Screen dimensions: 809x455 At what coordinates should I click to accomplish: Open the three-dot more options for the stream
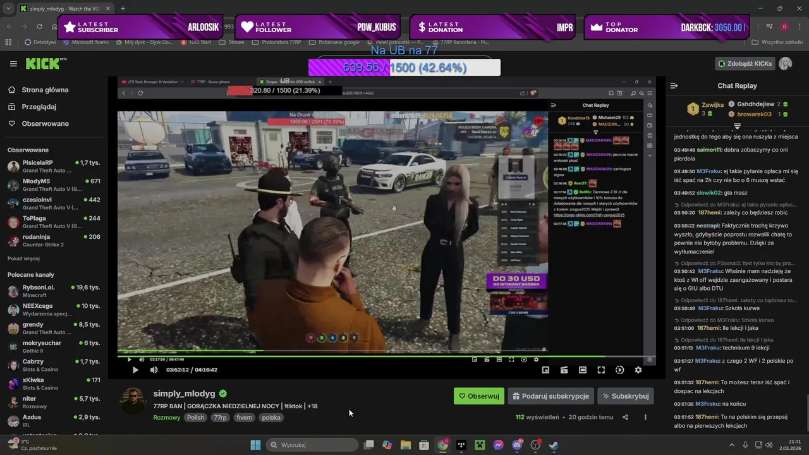(x=645, y=417)
